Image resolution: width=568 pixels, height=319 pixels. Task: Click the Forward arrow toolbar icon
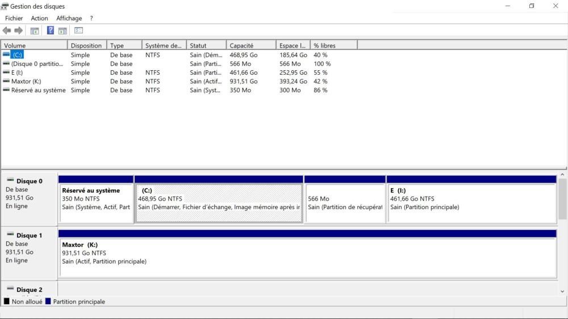click(x=19, y=31)
